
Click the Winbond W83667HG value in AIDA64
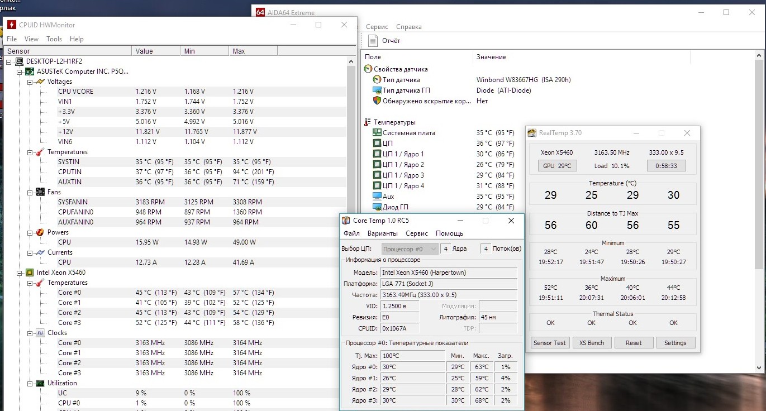pos(524,80)
